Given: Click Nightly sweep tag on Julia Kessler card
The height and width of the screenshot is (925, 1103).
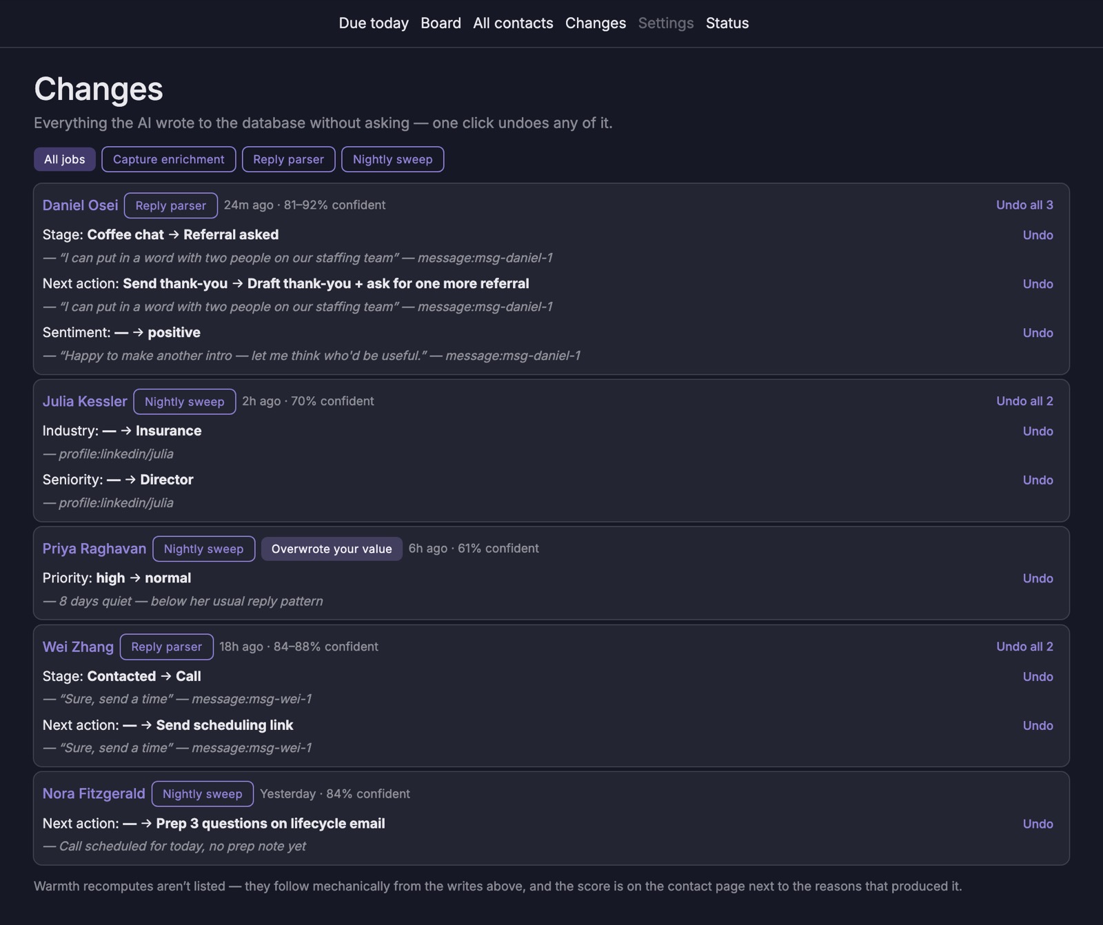Looking at the screenshot, I should (x=185, y=402).
